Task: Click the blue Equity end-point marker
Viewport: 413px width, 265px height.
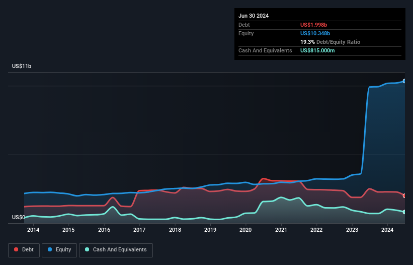Action: pyautogui.click(x=404, y=81)
